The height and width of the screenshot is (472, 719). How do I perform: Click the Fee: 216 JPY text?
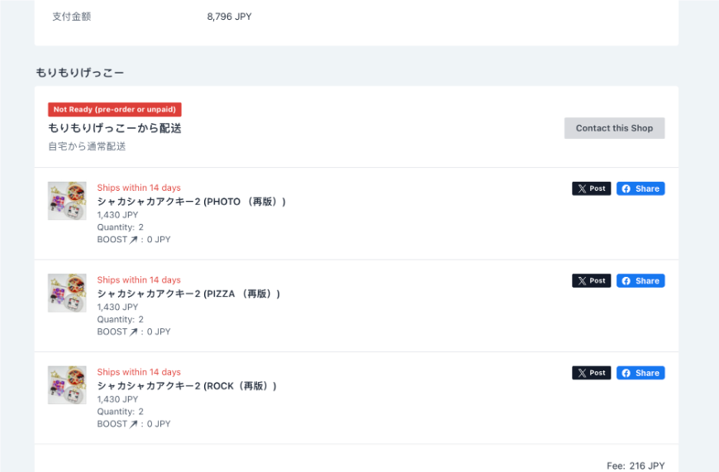point(636,466)
